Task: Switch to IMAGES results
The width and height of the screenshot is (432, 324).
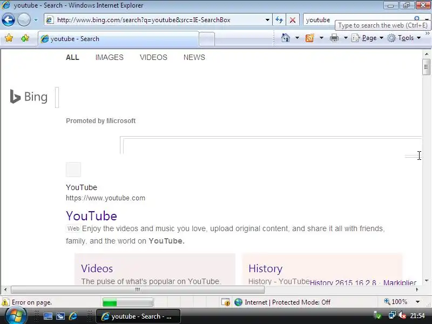Action: (x=110, y=57)
